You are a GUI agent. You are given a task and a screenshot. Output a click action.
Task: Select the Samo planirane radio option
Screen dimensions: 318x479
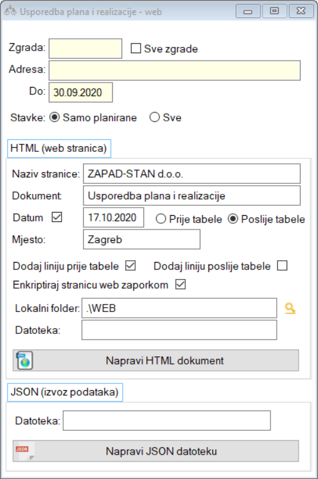[54, 118]
